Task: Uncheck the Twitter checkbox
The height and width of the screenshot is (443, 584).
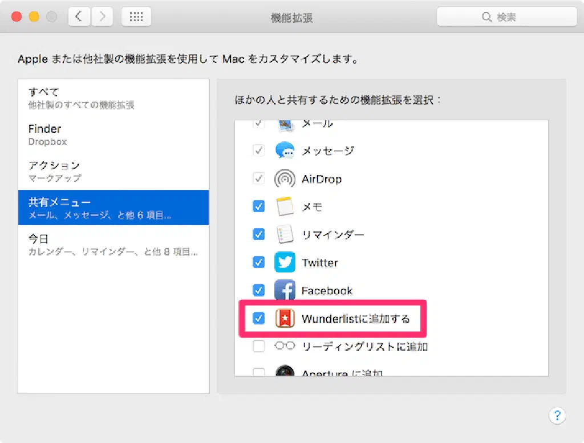Action: point(259,262)
